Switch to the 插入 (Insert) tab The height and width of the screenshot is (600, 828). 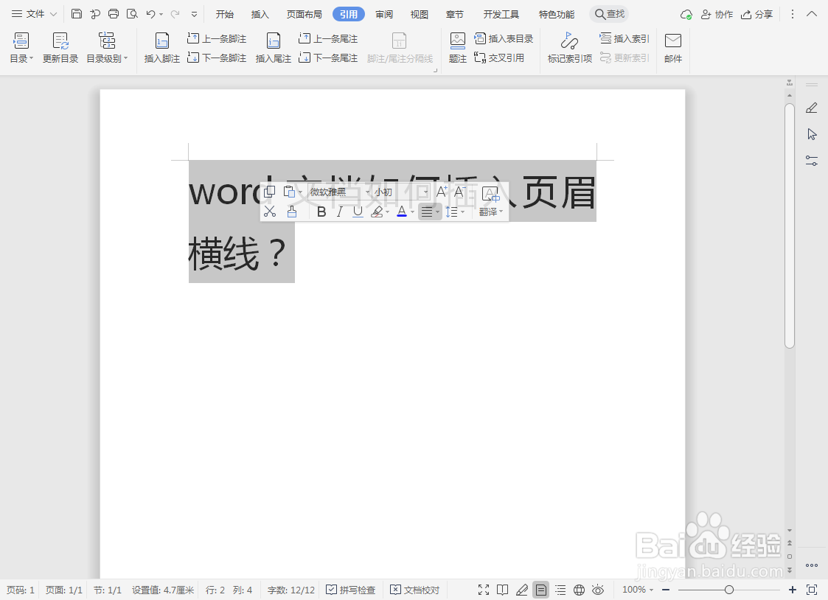(x=260, y=14)
